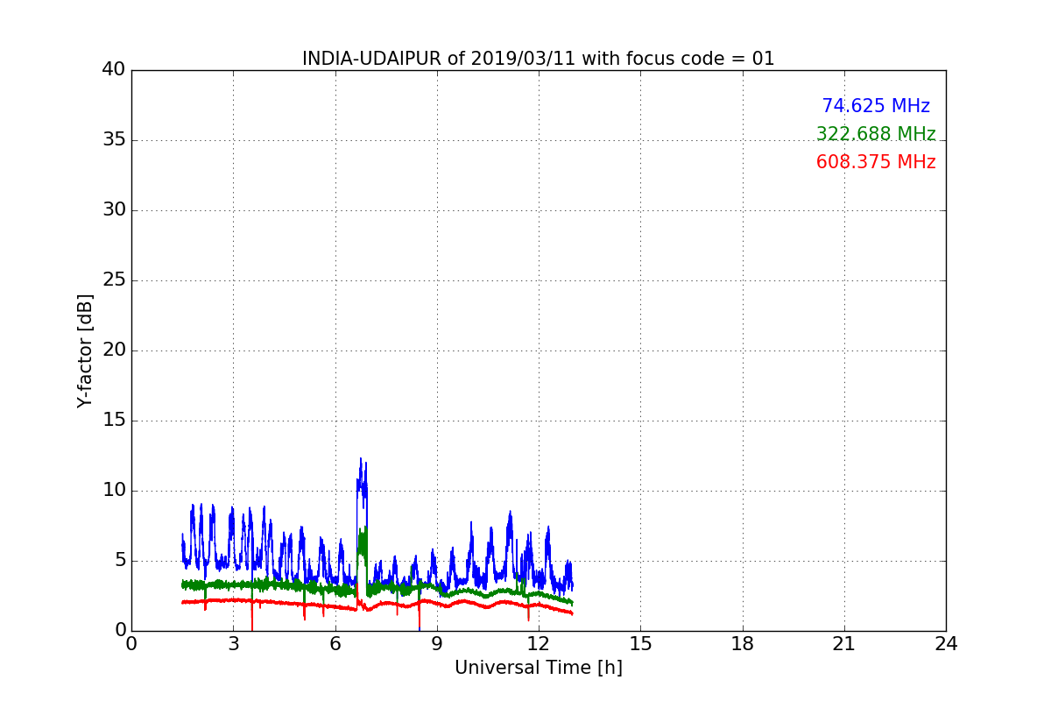The width and height of the screenshot is (1051, 701).
Task: Click the plot title INDIA-UDAIPUR 2019/03/11
Action: tap(538, 59)
